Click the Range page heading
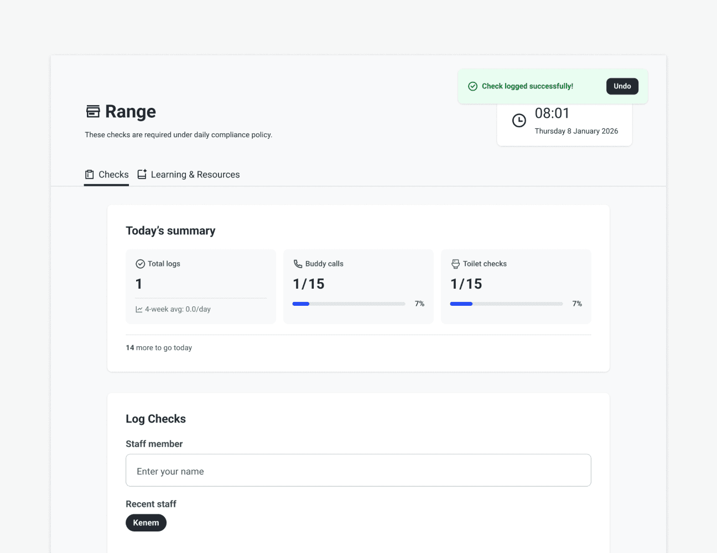 click(131, 112)
